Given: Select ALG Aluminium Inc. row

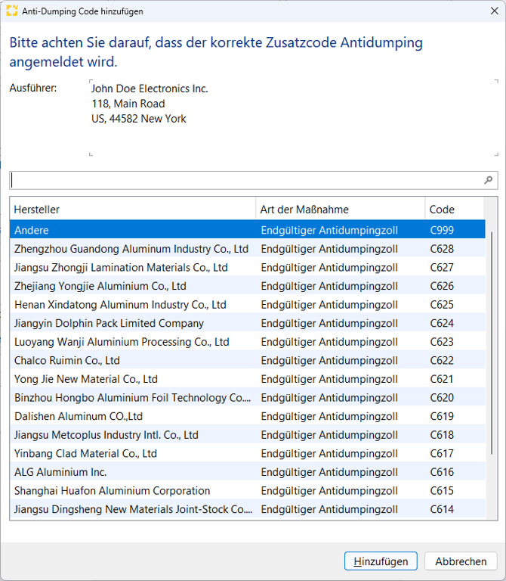Looking at the screenshot, I should [248, 472].
